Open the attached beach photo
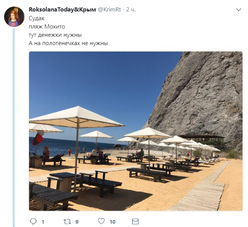This screenshot has width=248, height=227. (136, 131)
